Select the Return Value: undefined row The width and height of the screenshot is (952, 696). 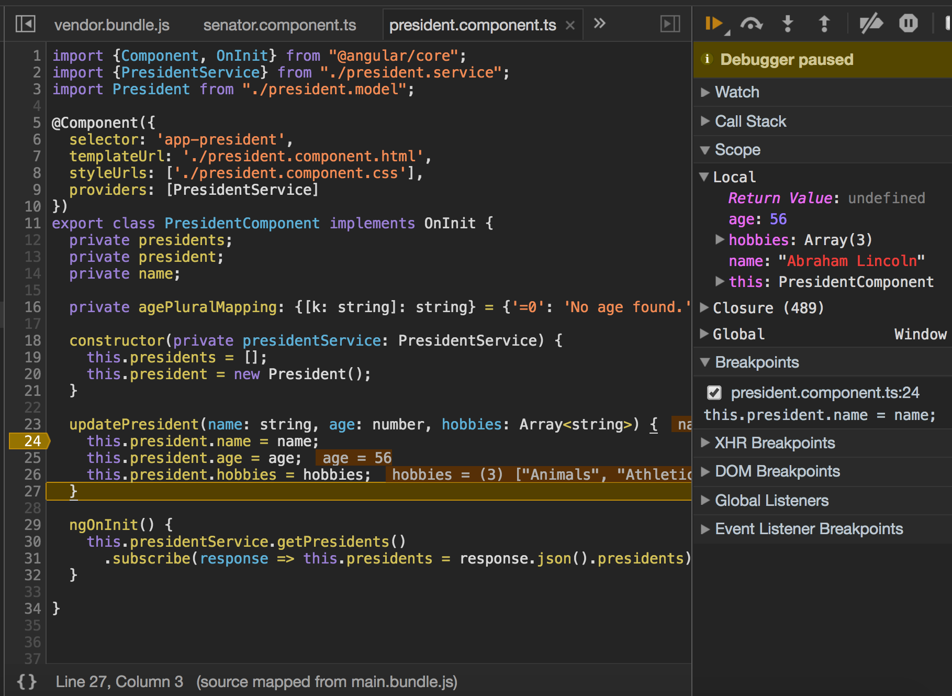(x=826, y=198)
